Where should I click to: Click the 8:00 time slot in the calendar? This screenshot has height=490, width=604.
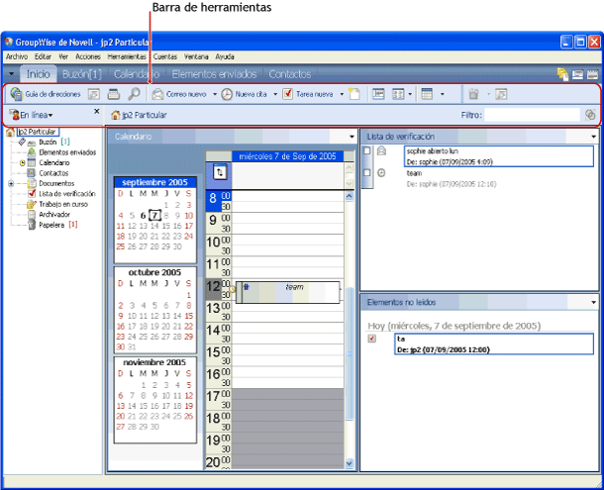coord(288,196)
